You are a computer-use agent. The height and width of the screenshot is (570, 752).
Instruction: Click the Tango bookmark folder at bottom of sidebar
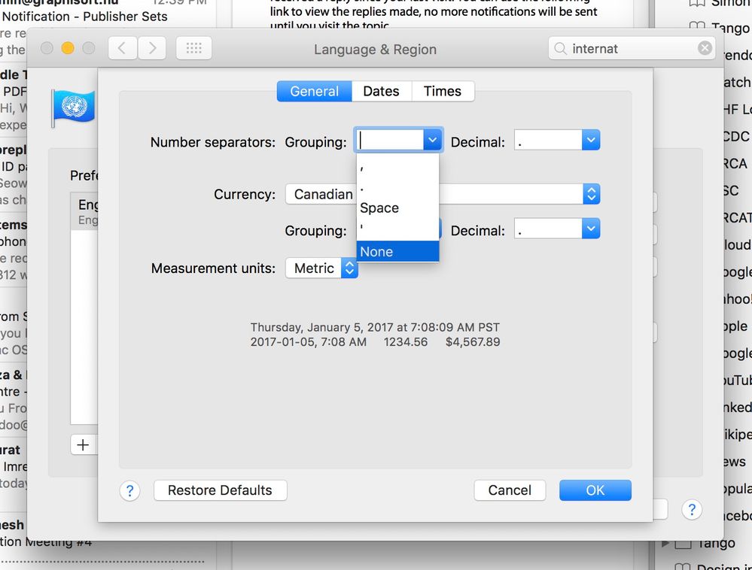tap(716, 543)
